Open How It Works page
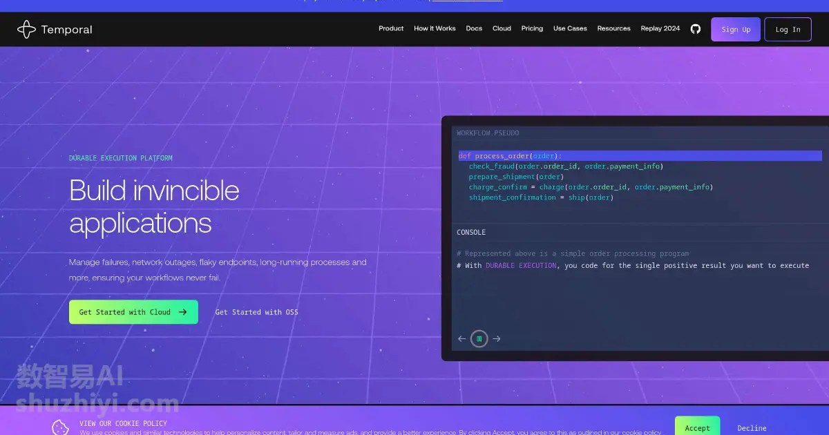This screenshot has height=435, width=829. pyautogui.click(x=435, y=29)
